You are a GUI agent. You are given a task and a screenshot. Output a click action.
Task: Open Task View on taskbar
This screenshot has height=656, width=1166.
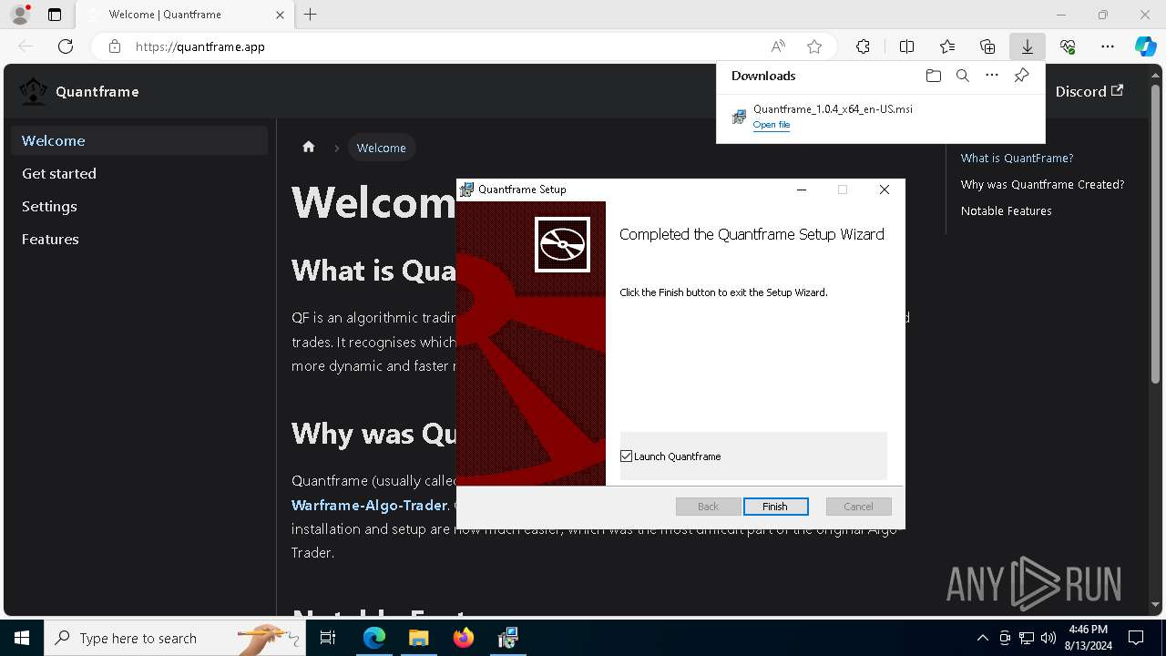(x=328, y=638)
